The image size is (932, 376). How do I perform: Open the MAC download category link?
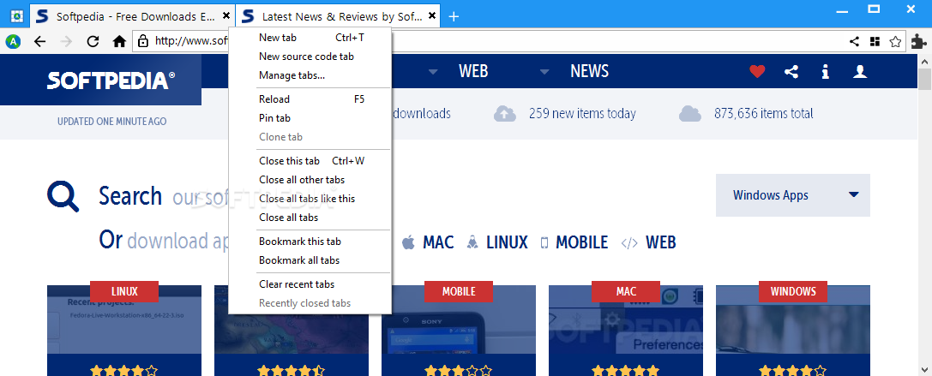pos(438,242)
